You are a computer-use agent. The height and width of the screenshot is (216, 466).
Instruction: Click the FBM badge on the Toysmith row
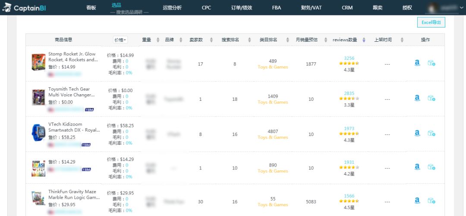click(x=89, y=110)
